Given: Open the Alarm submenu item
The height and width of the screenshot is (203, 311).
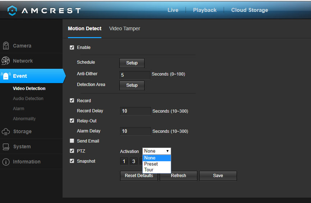Looking at the screenshot, I should pyautogui.click(x=18, y=109).
